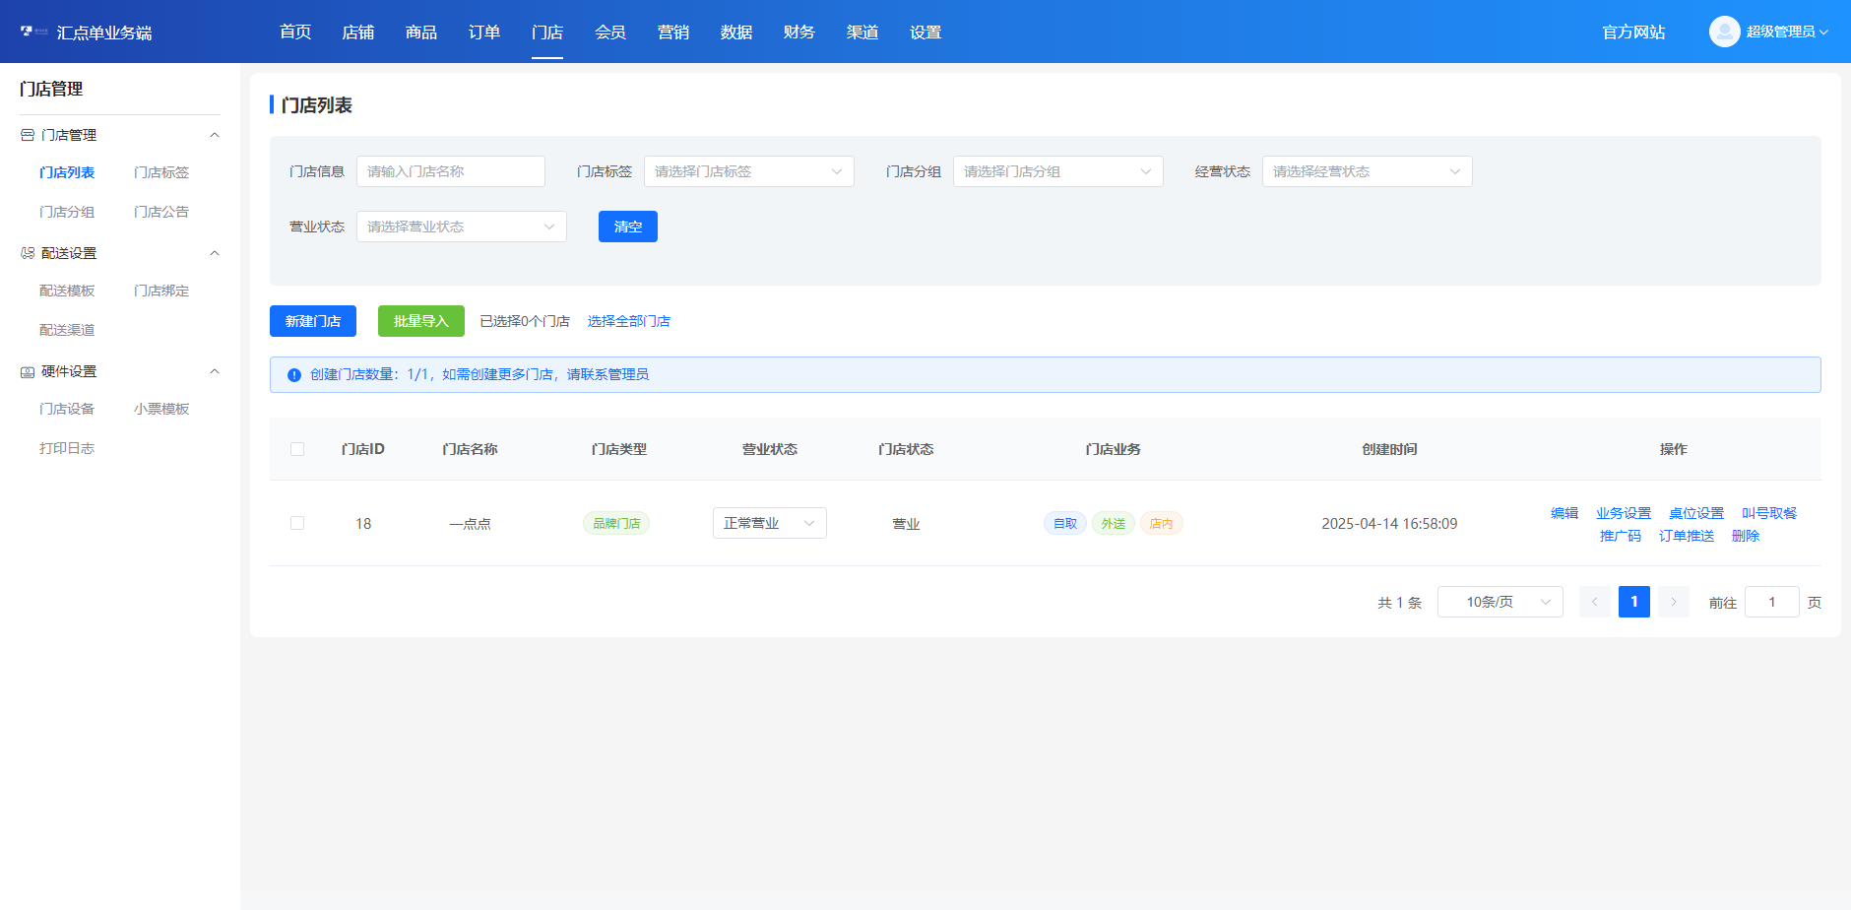Screen dimensions: 1851x910
Task: Click the 配送设置 sidebar section icon
Action: pyautogui.click(x=28, y=253)
